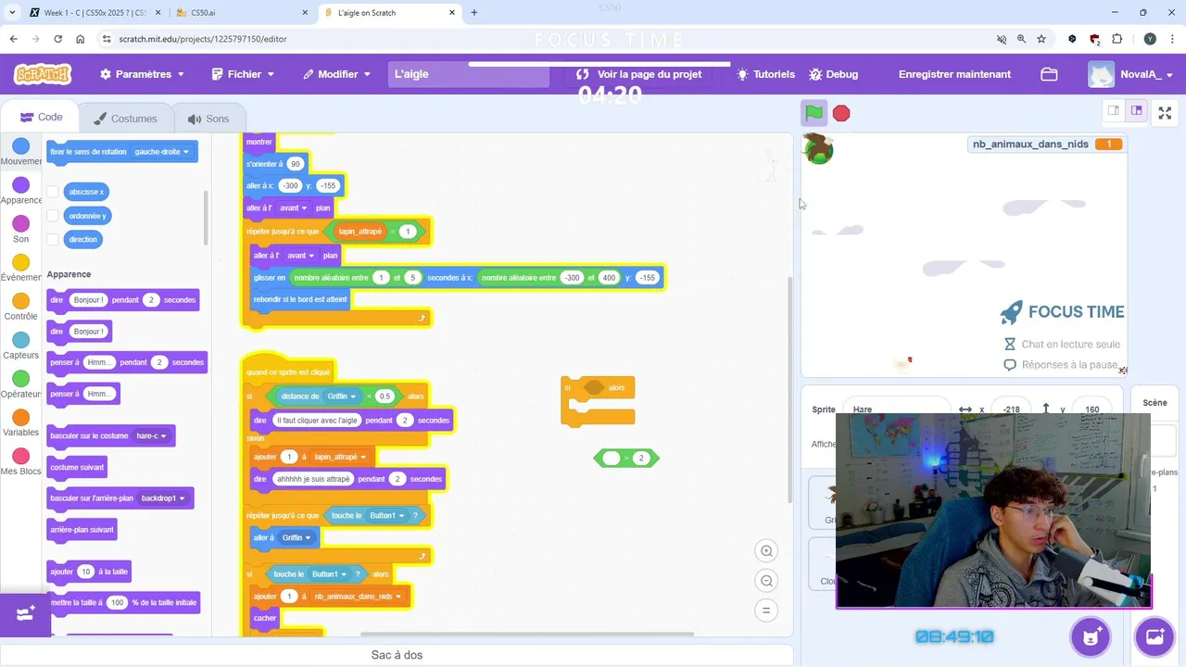Toggle the ordonnée y reporter checkbox
Viewport: 1186px width, 667px height.
click(53, 216)
